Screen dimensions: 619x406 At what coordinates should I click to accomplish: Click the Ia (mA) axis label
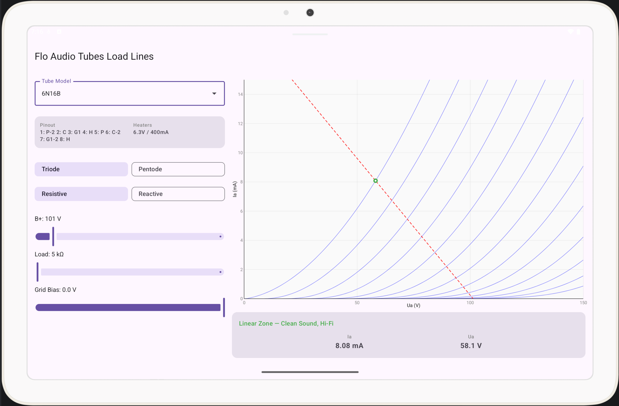coord(235,189)
